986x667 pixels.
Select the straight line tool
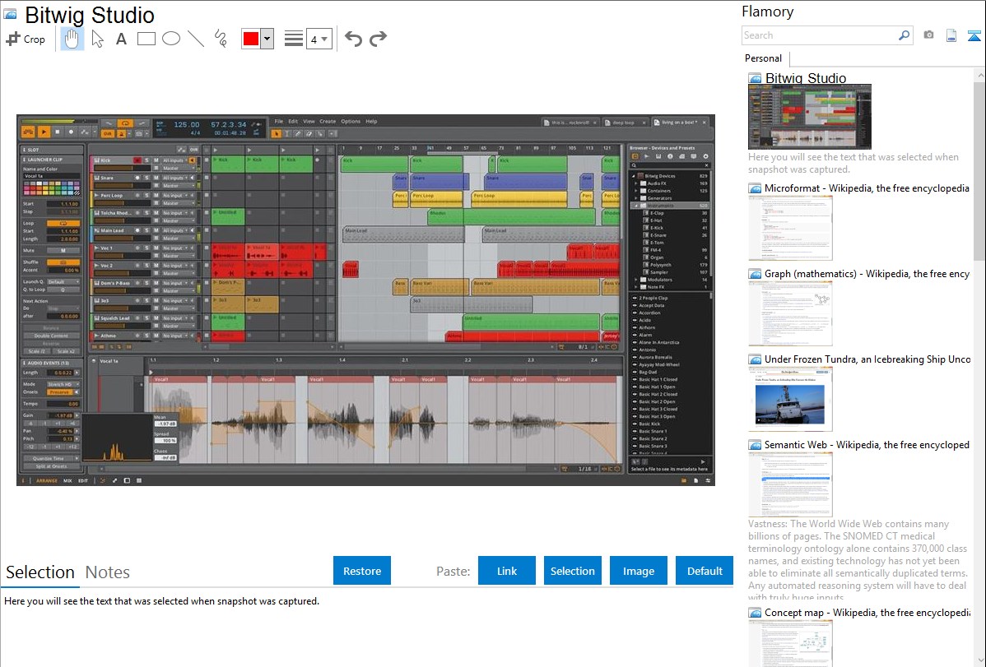[196, 39]
